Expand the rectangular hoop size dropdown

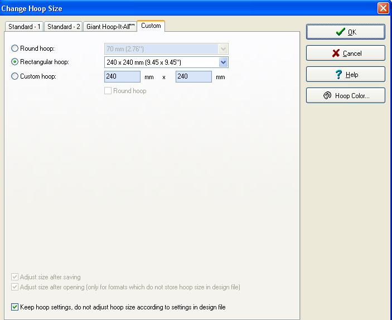pyautogui.click(x=223, y=62)
